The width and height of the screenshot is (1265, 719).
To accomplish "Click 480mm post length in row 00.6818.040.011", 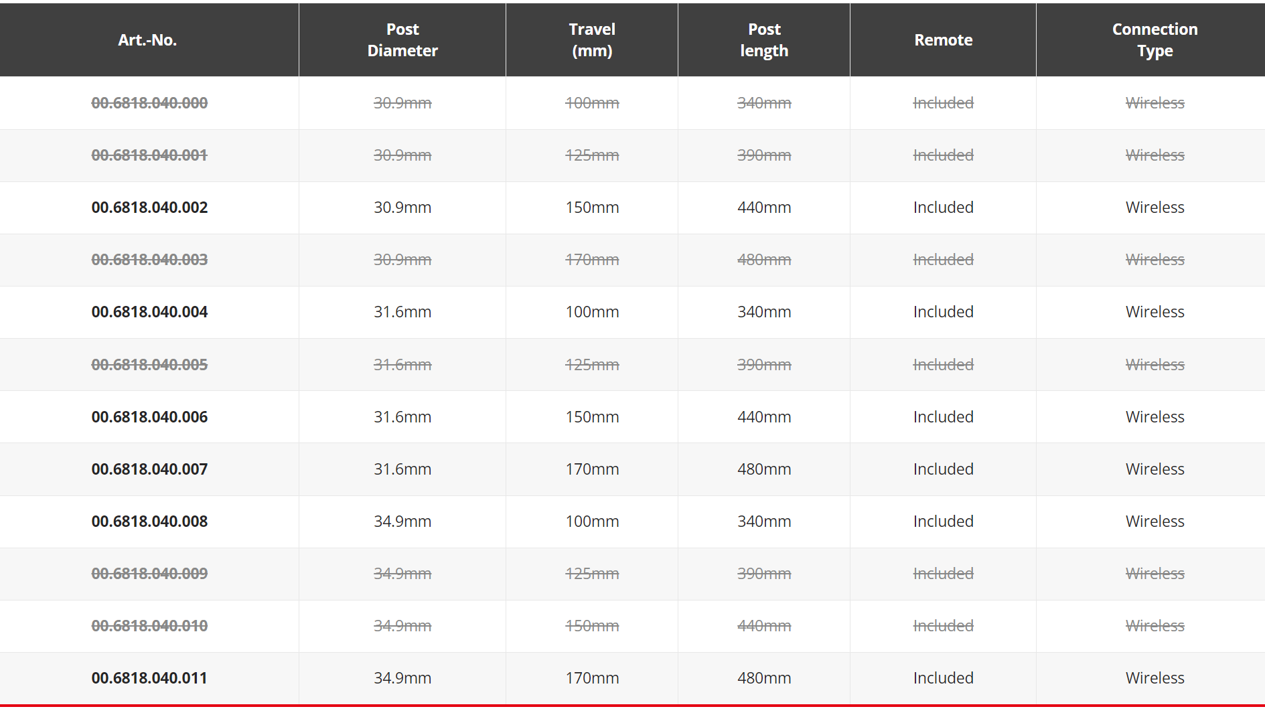I will (764, 678).
